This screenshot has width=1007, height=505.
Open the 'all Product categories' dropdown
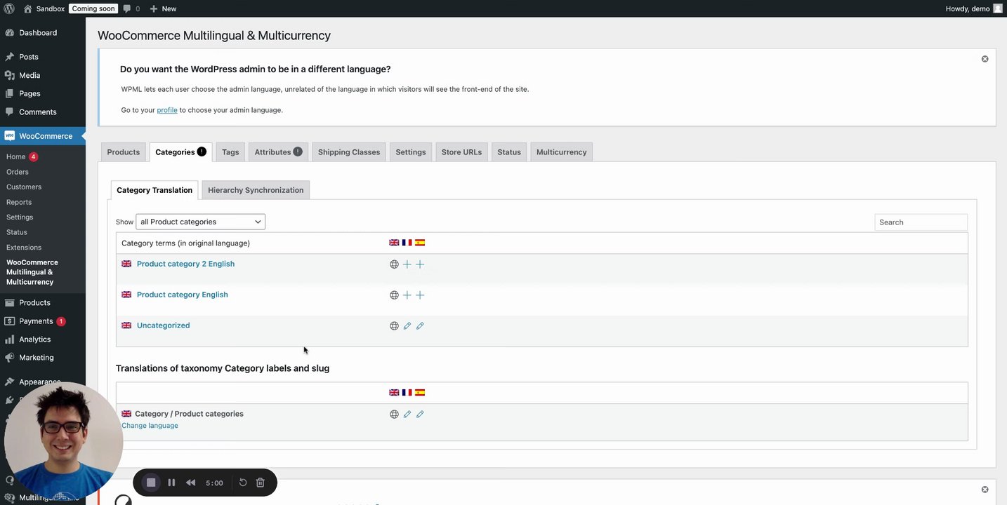200,222
